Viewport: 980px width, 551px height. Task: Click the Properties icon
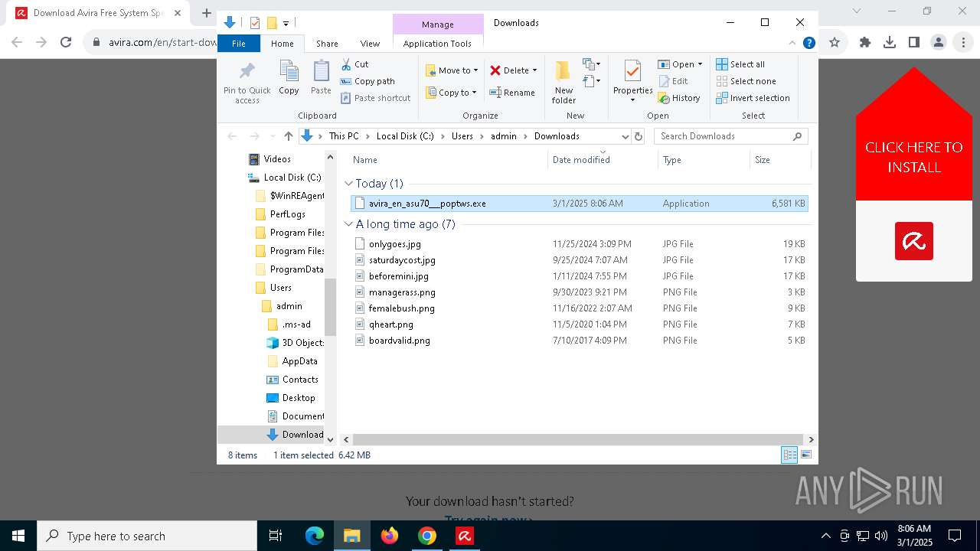[632, 71]
